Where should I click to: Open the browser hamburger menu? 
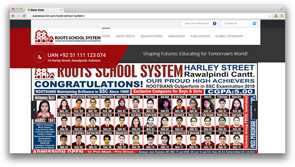[x=282, y=16]
